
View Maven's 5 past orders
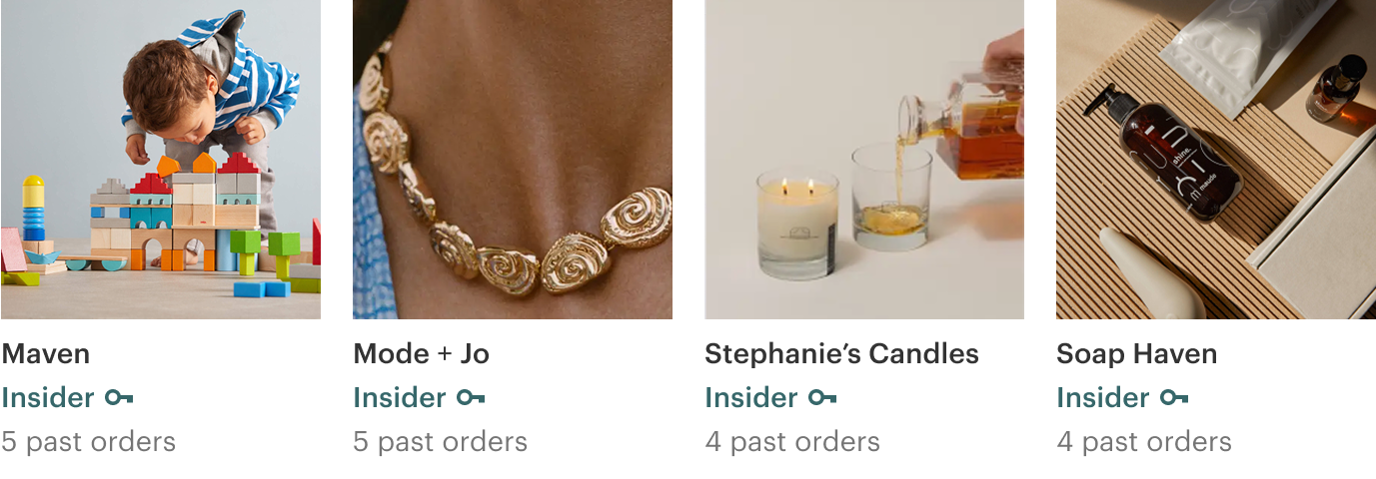[x=88, y=442]
